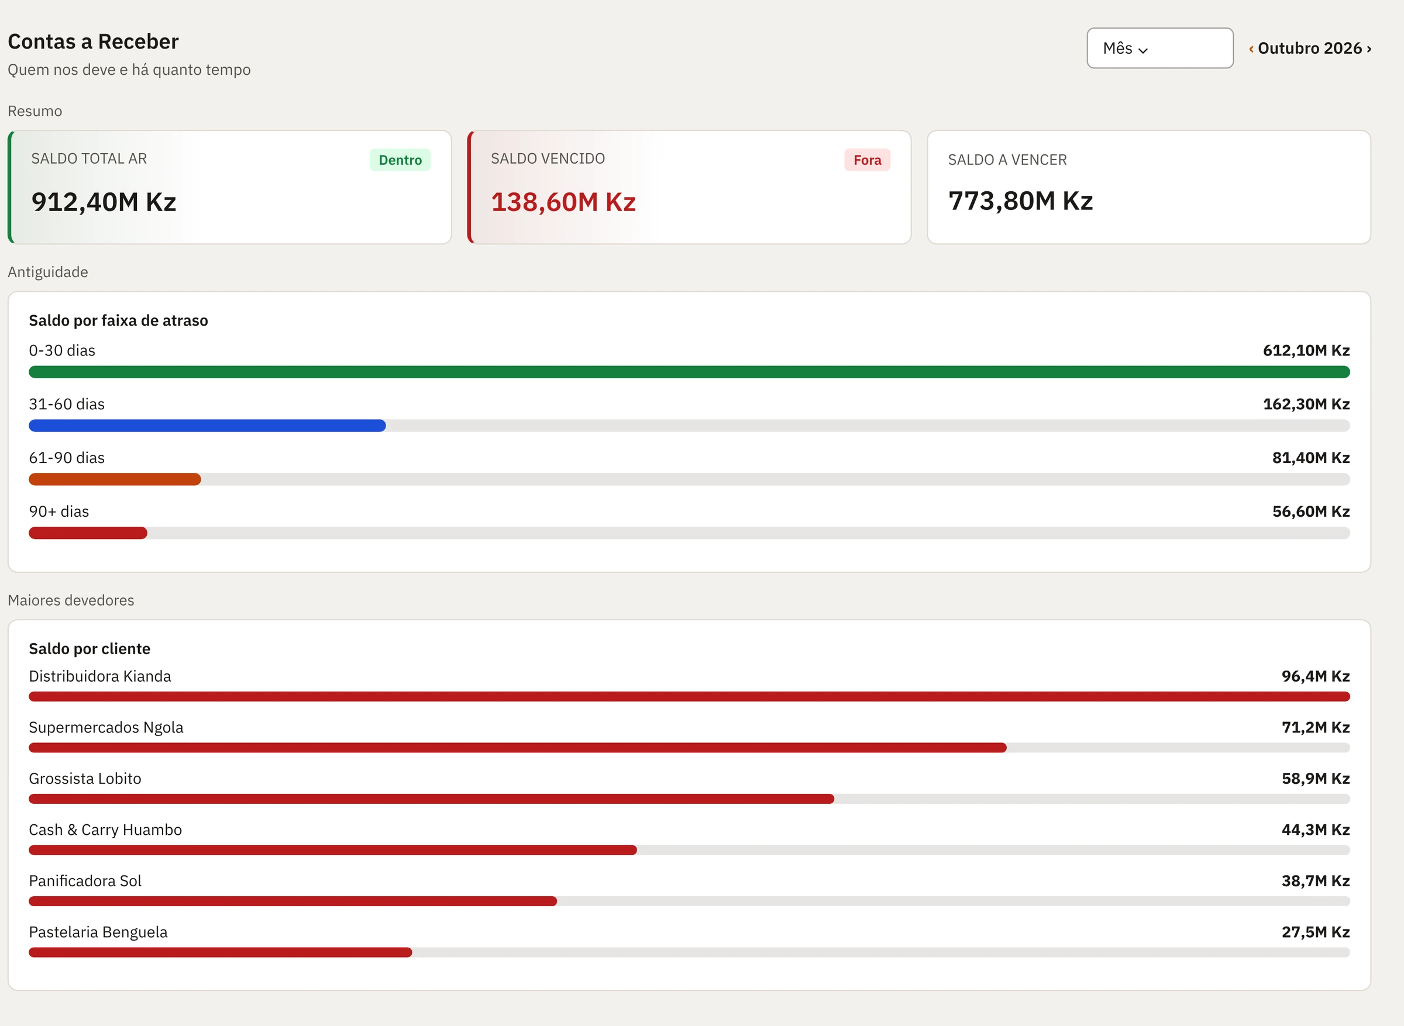This screenshot has height=1026, width=1404.
Task: Go to previous month arrow before Outubro 2026
Action: point(1251,49)
